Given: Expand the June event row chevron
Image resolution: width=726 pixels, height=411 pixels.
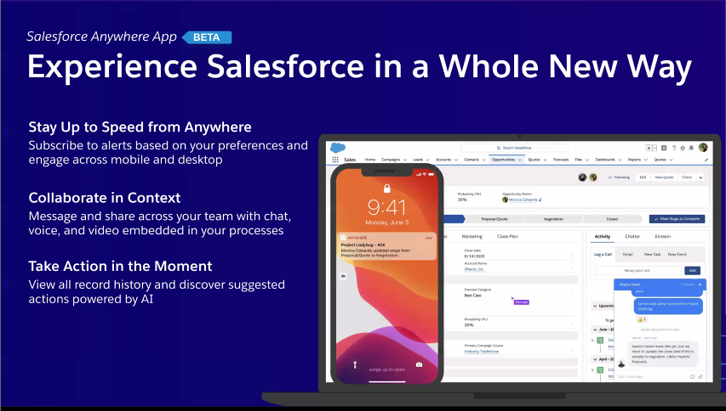Looking at the screenshot, I should click(592, 341).
